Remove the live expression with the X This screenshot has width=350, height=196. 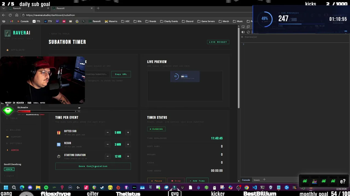(x=242, y=37)
